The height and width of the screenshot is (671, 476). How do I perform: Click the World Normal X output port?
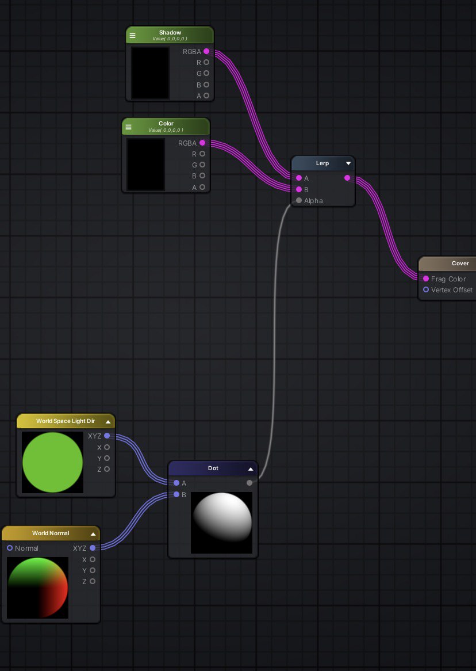(x=93, y=559)
